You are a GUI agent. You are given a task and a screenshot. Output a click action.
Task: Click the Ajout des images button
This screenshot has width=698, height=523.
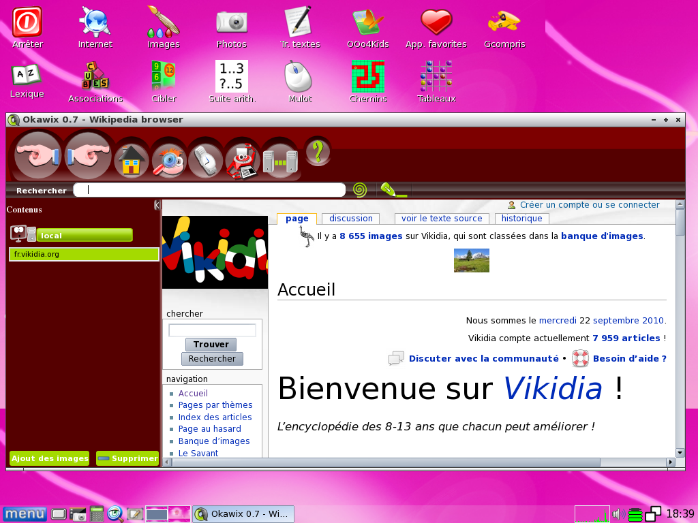click(x=49, y=458)
